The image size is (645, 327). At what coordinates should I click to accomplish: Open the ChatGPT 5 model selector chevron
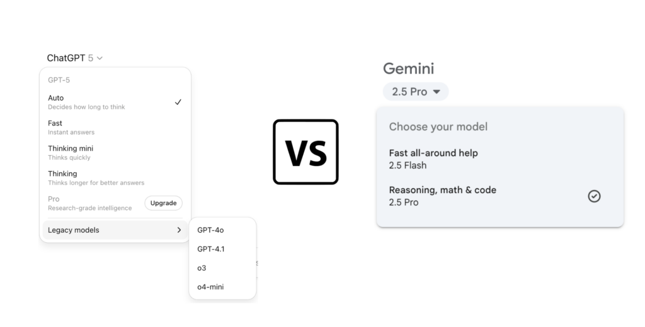point(100,58)
